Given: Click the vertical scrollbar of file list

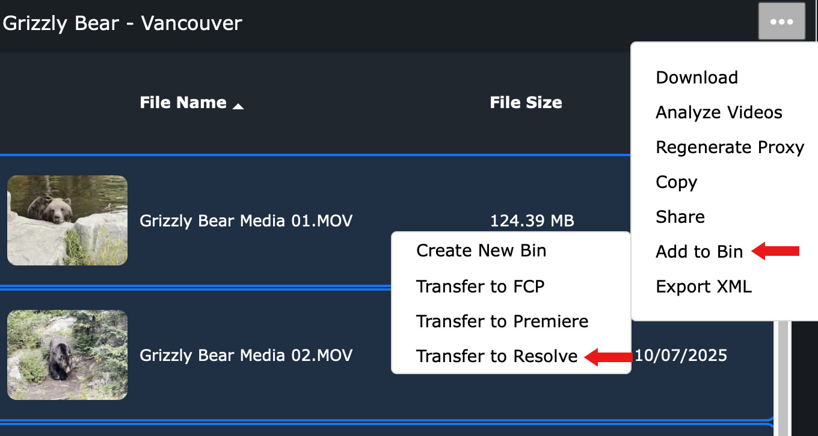Looking at the screenshot, I should [x=782, y=372].
